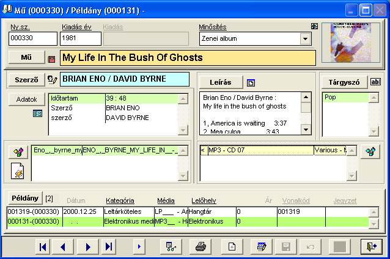Click the barcode cell 001319
Image resolution: width=390 pixels, height=259 pixels.
(x=301, y=211)
